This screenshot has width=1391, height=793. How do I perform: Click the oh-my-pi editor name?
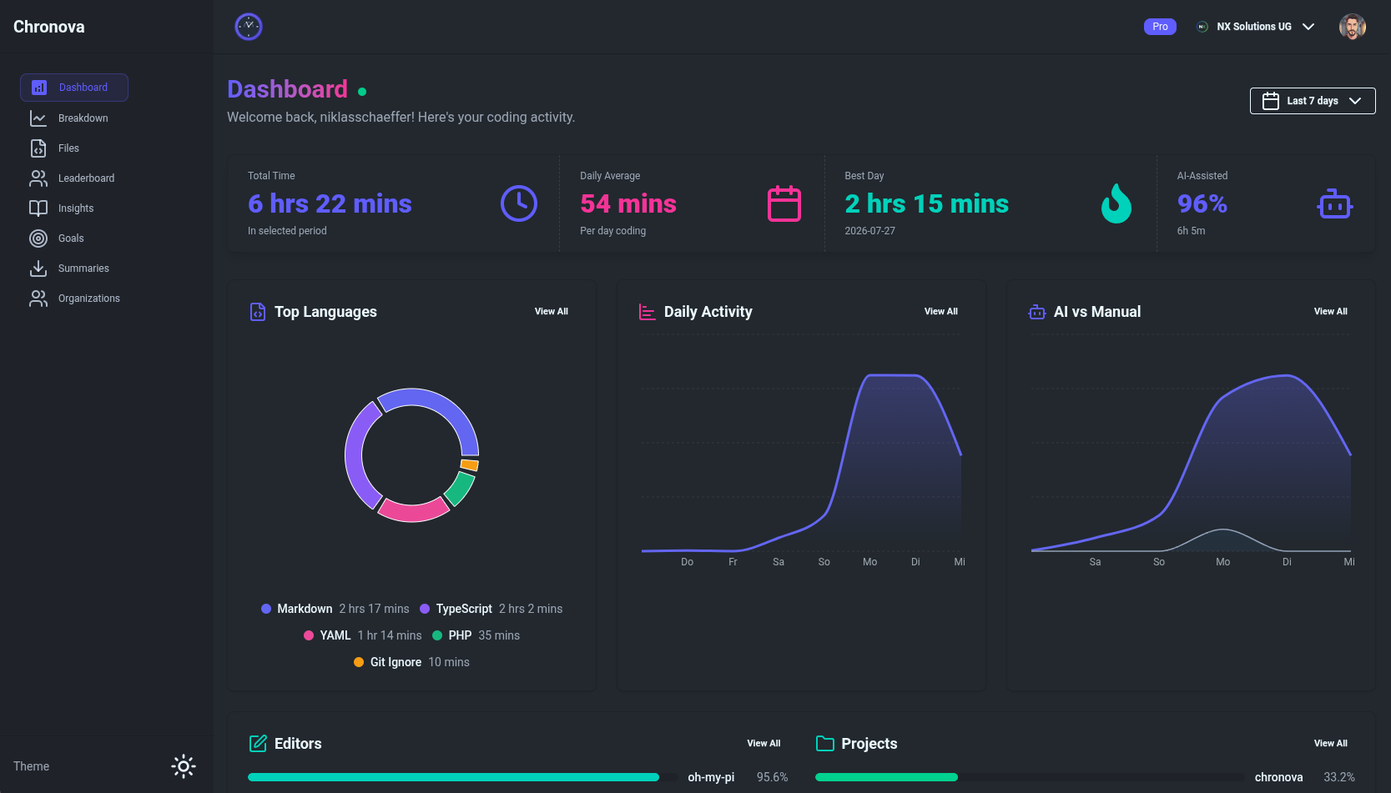pyautogui.click(x=711, y=777)
